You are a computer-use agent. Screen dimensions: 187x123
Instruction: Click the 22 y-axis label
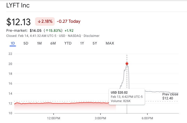tap(10, 54)
